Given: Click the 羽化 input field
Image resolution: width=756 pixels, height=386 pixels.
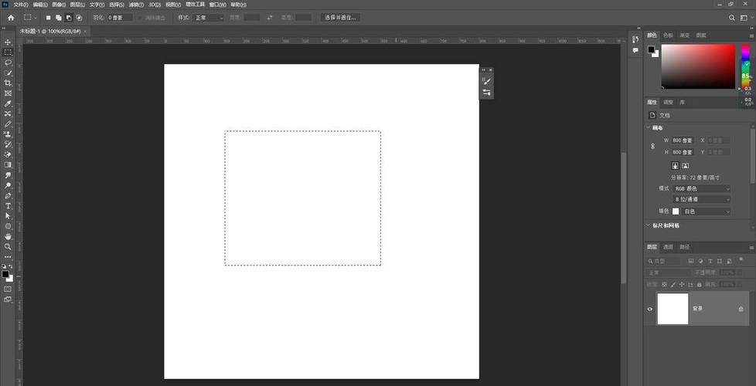Looking at the screenshot, I should point(120,17).
